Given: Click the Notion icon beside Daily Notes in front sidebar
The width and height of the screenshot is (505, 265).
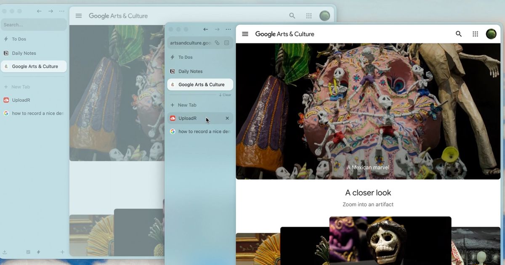Looking at the screenshot, I should tap(173, 72).
